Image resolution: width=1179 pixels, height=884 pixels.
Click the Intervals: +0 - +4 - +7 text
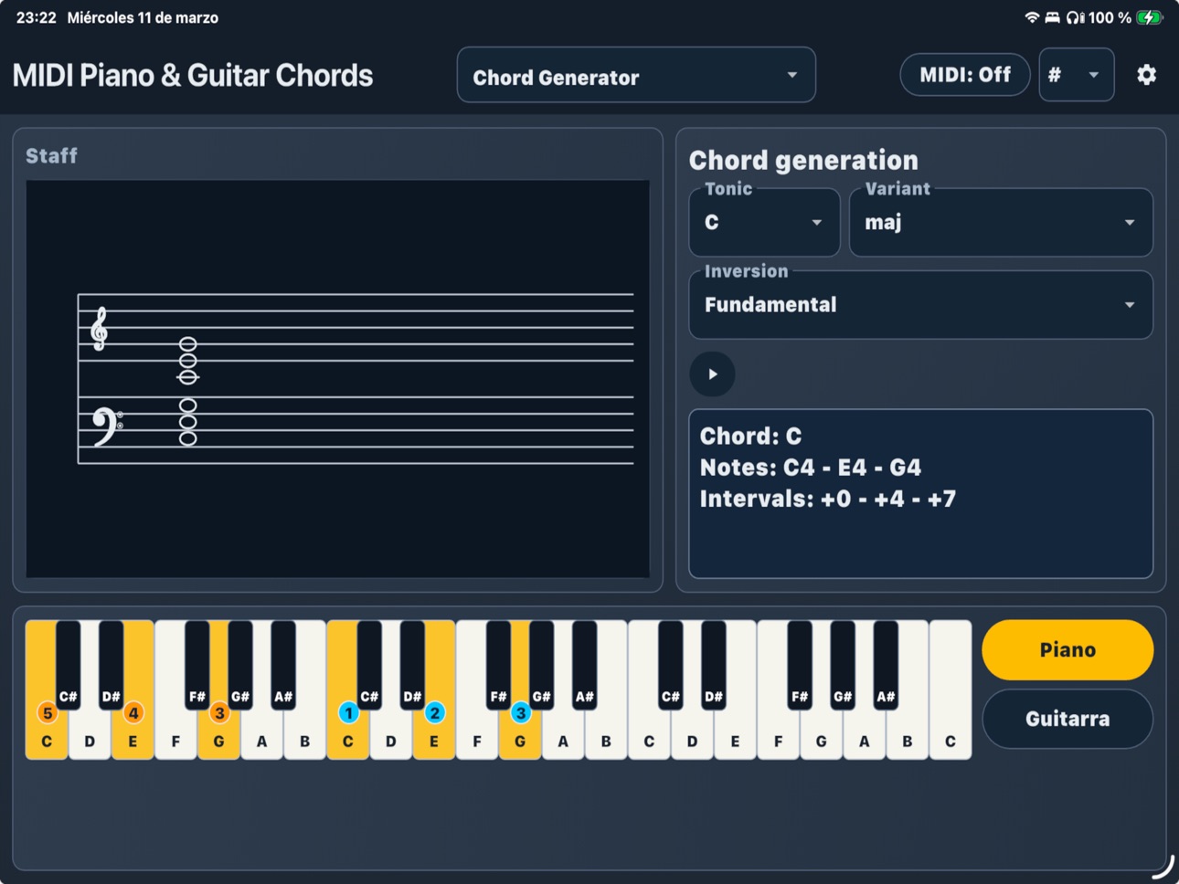[828, 499]
